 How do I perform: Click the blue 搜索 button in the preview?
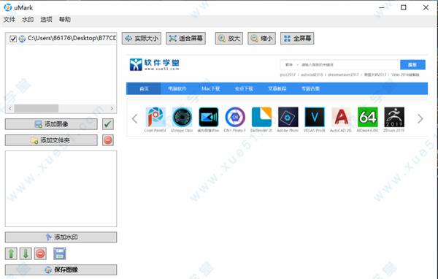412,64
